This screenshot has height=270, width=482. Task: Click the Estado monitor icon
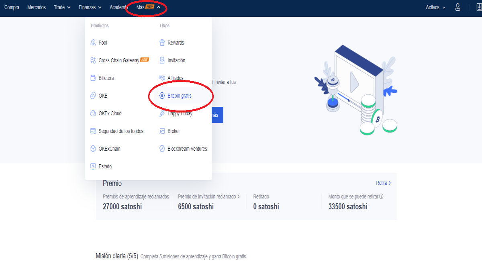click(93, 166)
